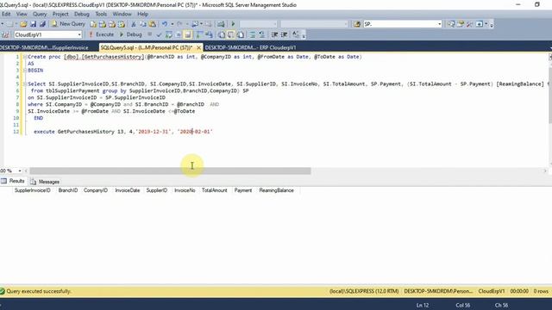552x310 pixels.
Task: Switch to the ERP CloudErpV1 document tab
Action: tap(250, 47)
